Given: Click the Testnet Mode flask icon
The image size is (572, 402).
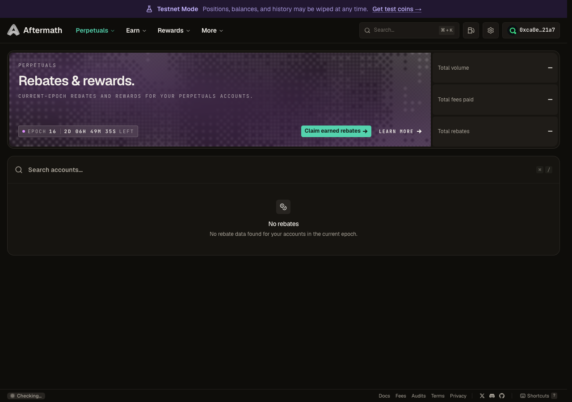Looking at the screenshot, I should click(x=149, y=9).
